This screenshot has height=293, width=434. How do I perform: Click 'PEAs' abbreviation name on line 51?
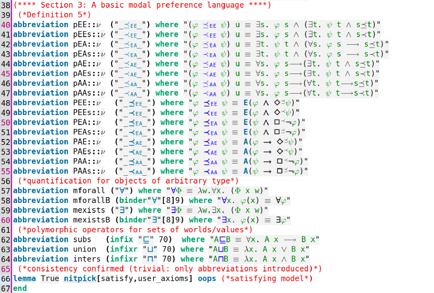coord(82,132)
